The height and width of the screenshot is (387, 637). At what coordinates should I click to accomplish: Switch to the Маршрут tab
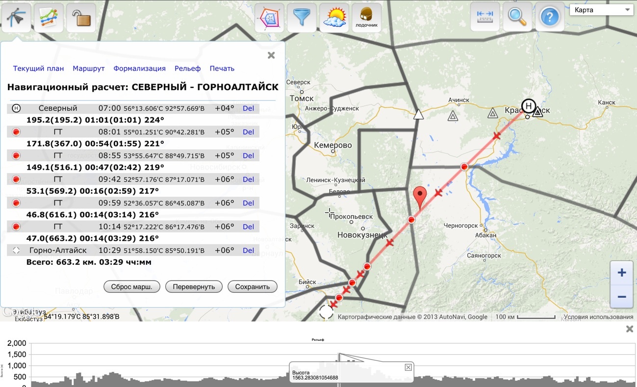89,69
